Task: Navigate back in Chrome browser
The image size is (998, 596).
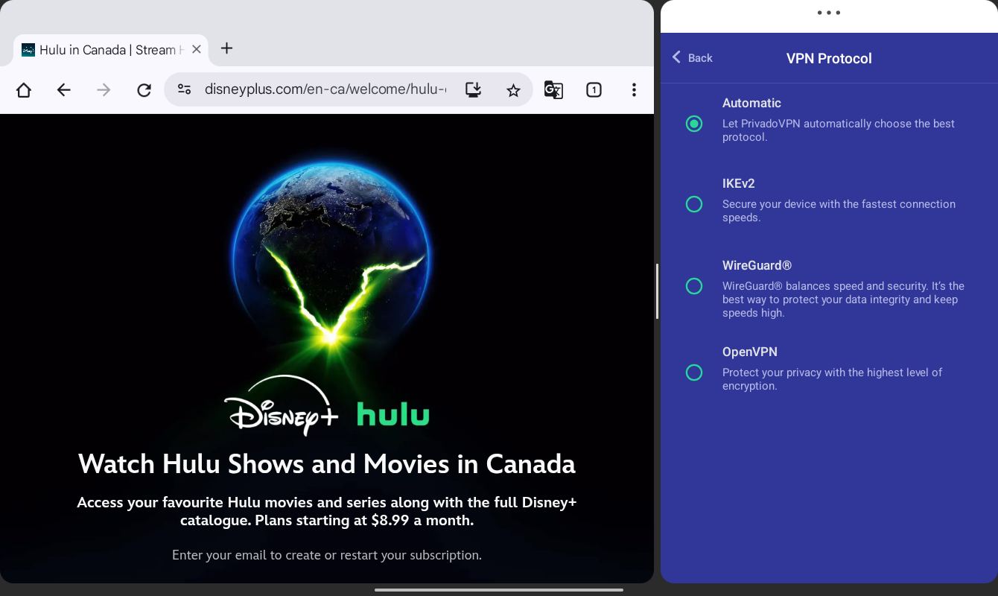Action: 64,90
